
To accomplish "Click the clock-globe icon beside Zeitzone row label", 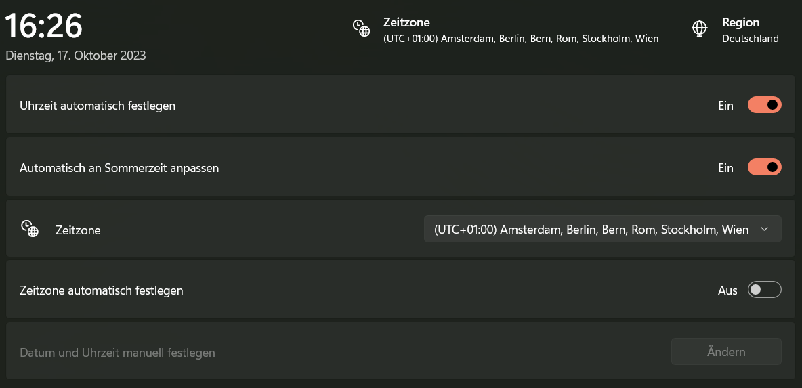I will 29,229.
